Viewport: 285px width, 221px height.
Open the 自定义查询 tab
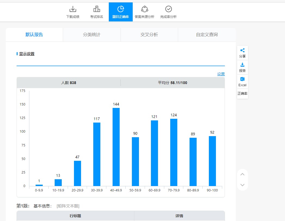tap(207, 35)
